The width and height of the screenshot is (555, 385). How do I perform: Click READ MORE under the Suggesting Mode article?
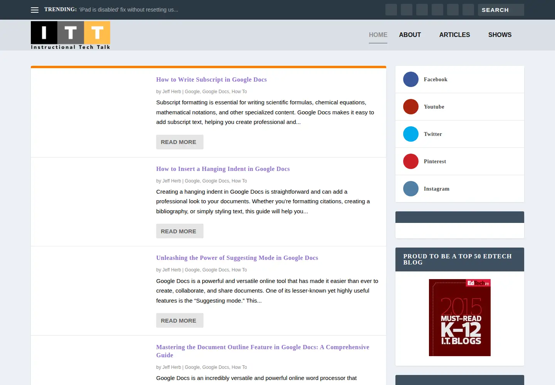pyautogui.click(x=180, y=320)
